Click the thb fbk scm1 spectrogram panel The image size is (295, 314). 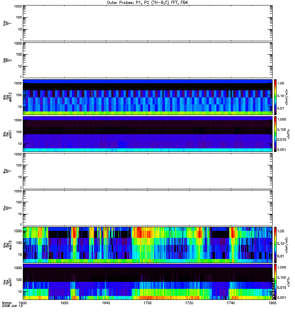click(147, 134)
